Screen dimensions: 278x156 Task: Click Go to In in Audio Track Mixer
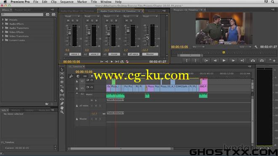pyautogui.click(x=102, y=62)
